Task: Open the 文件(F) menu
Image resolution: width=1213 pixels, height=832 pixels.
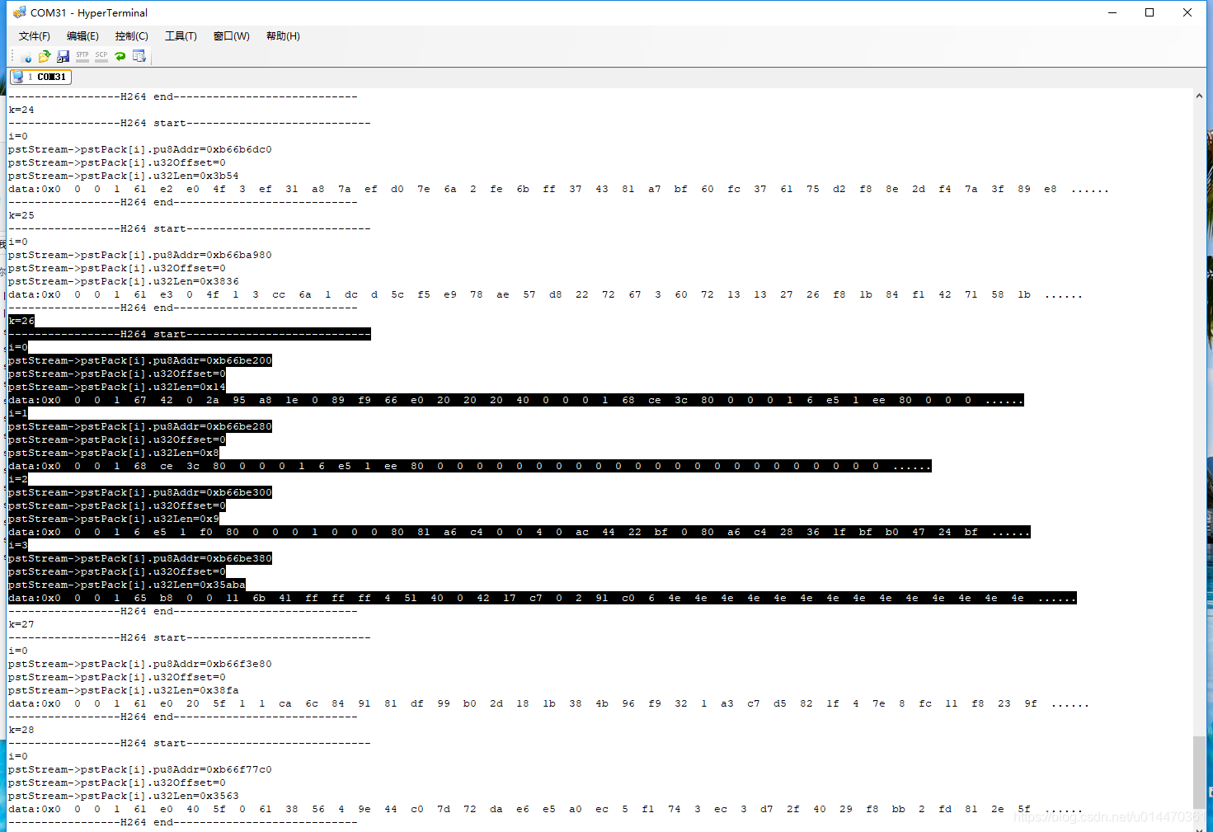Action: [x=35, y=36]
